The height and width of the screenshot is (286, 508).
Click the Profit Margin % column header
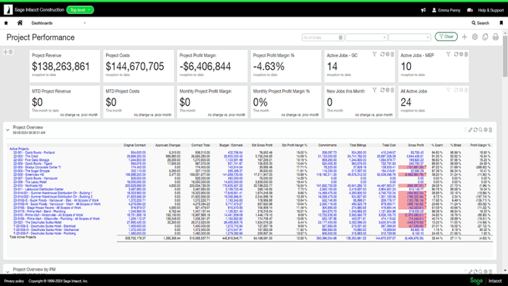pyautogui.click(x=480, y=145)
